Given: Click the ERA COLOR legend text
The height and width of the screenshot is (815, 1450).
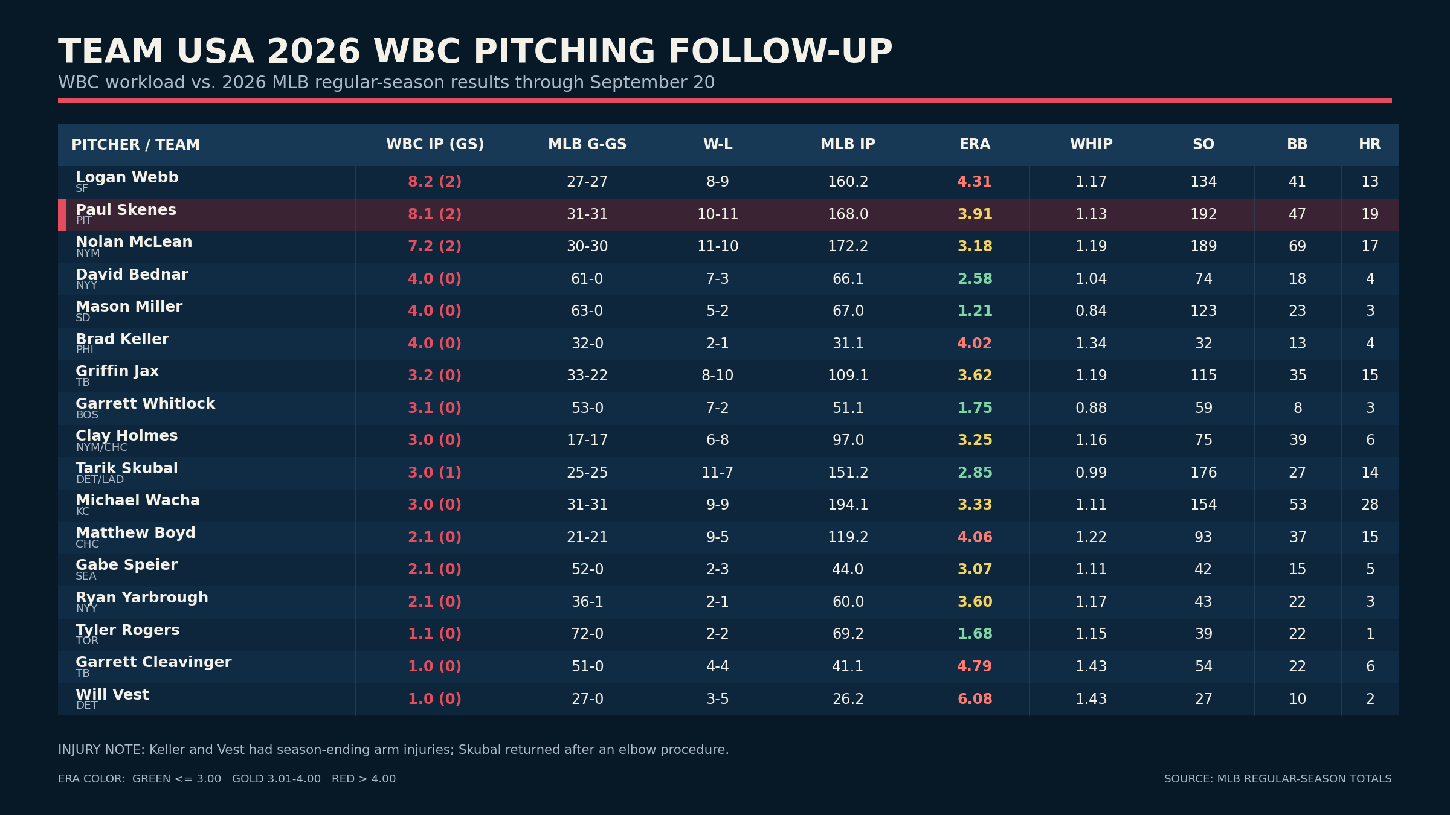Looking at the screenshot, I should click(227, 779).
